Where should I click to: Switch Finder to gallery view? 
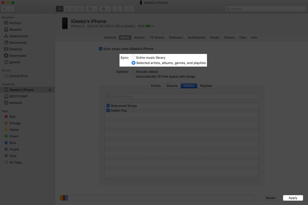pyautogui.click(x=80, y=9)
